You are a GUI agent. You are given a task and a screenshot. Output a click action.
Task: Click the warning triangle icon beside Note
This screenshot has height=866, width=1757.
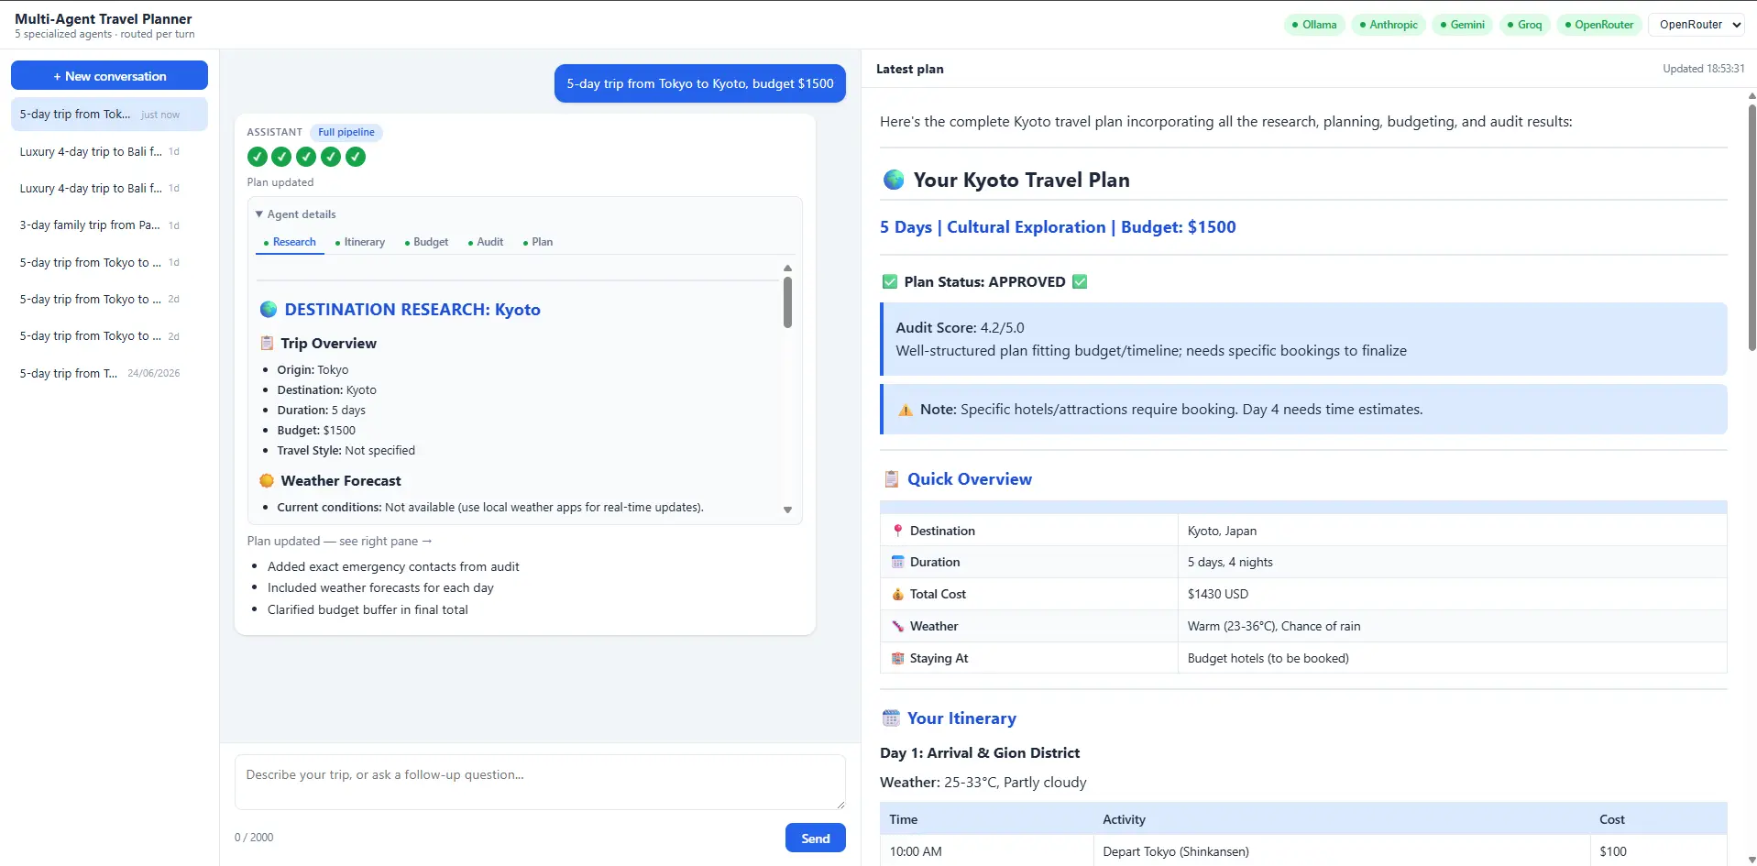[906, 410]
